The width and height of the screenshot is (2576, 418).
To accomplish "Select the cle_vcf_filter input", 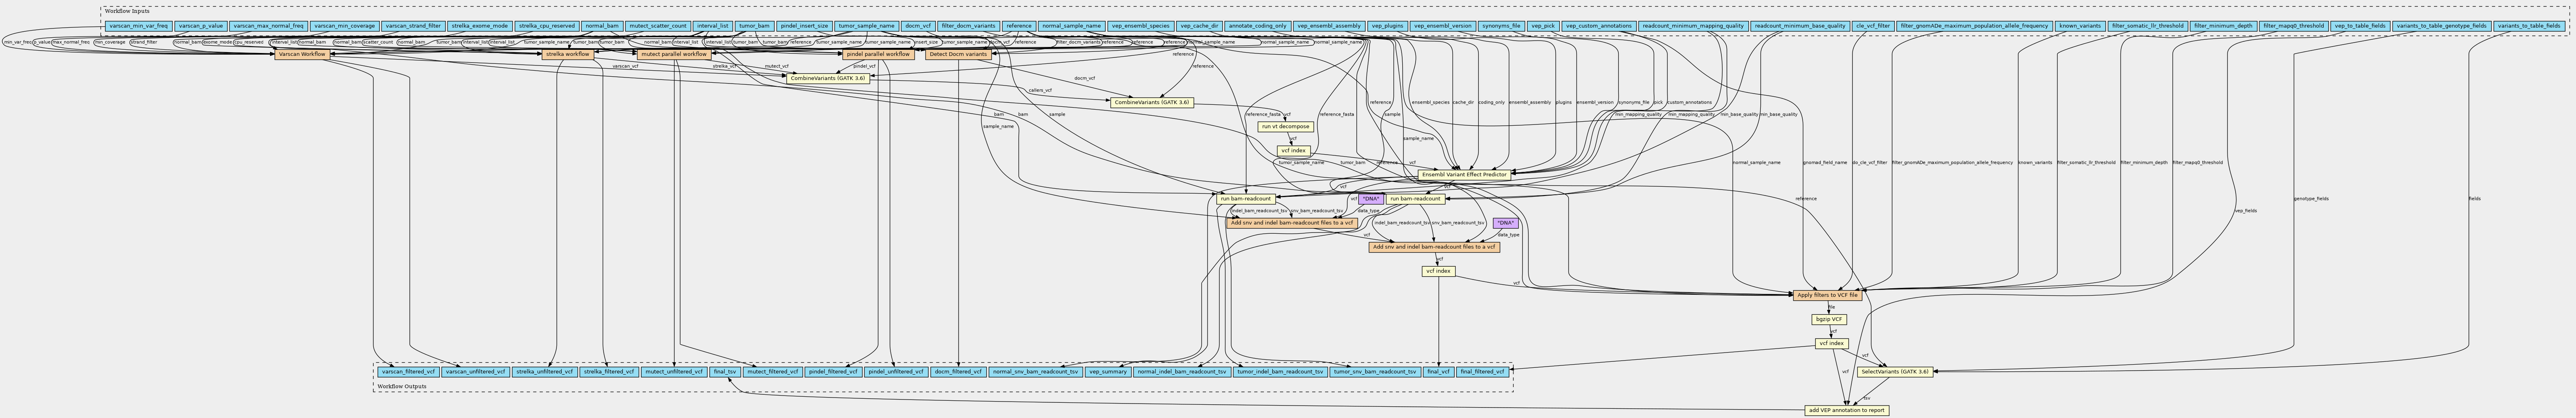I will 1873,26.
